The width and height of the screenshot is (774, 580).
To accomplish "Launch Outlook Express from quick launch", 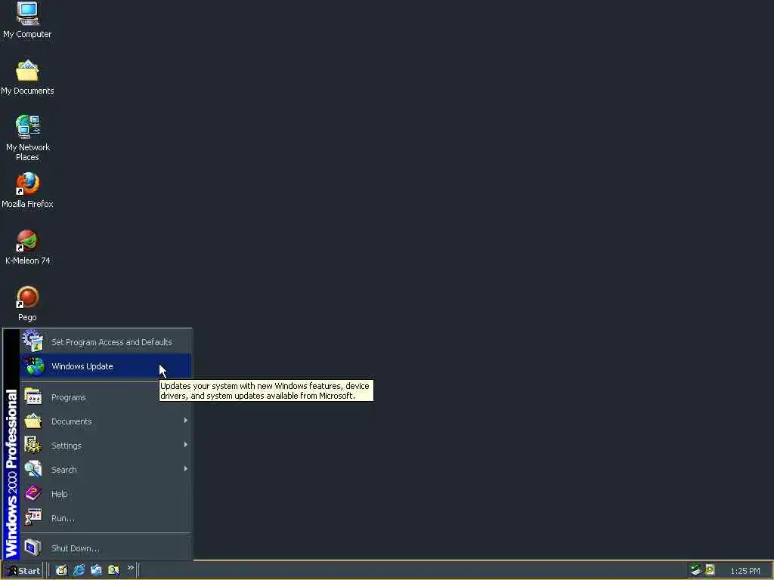I will click(x=96, y=570).
